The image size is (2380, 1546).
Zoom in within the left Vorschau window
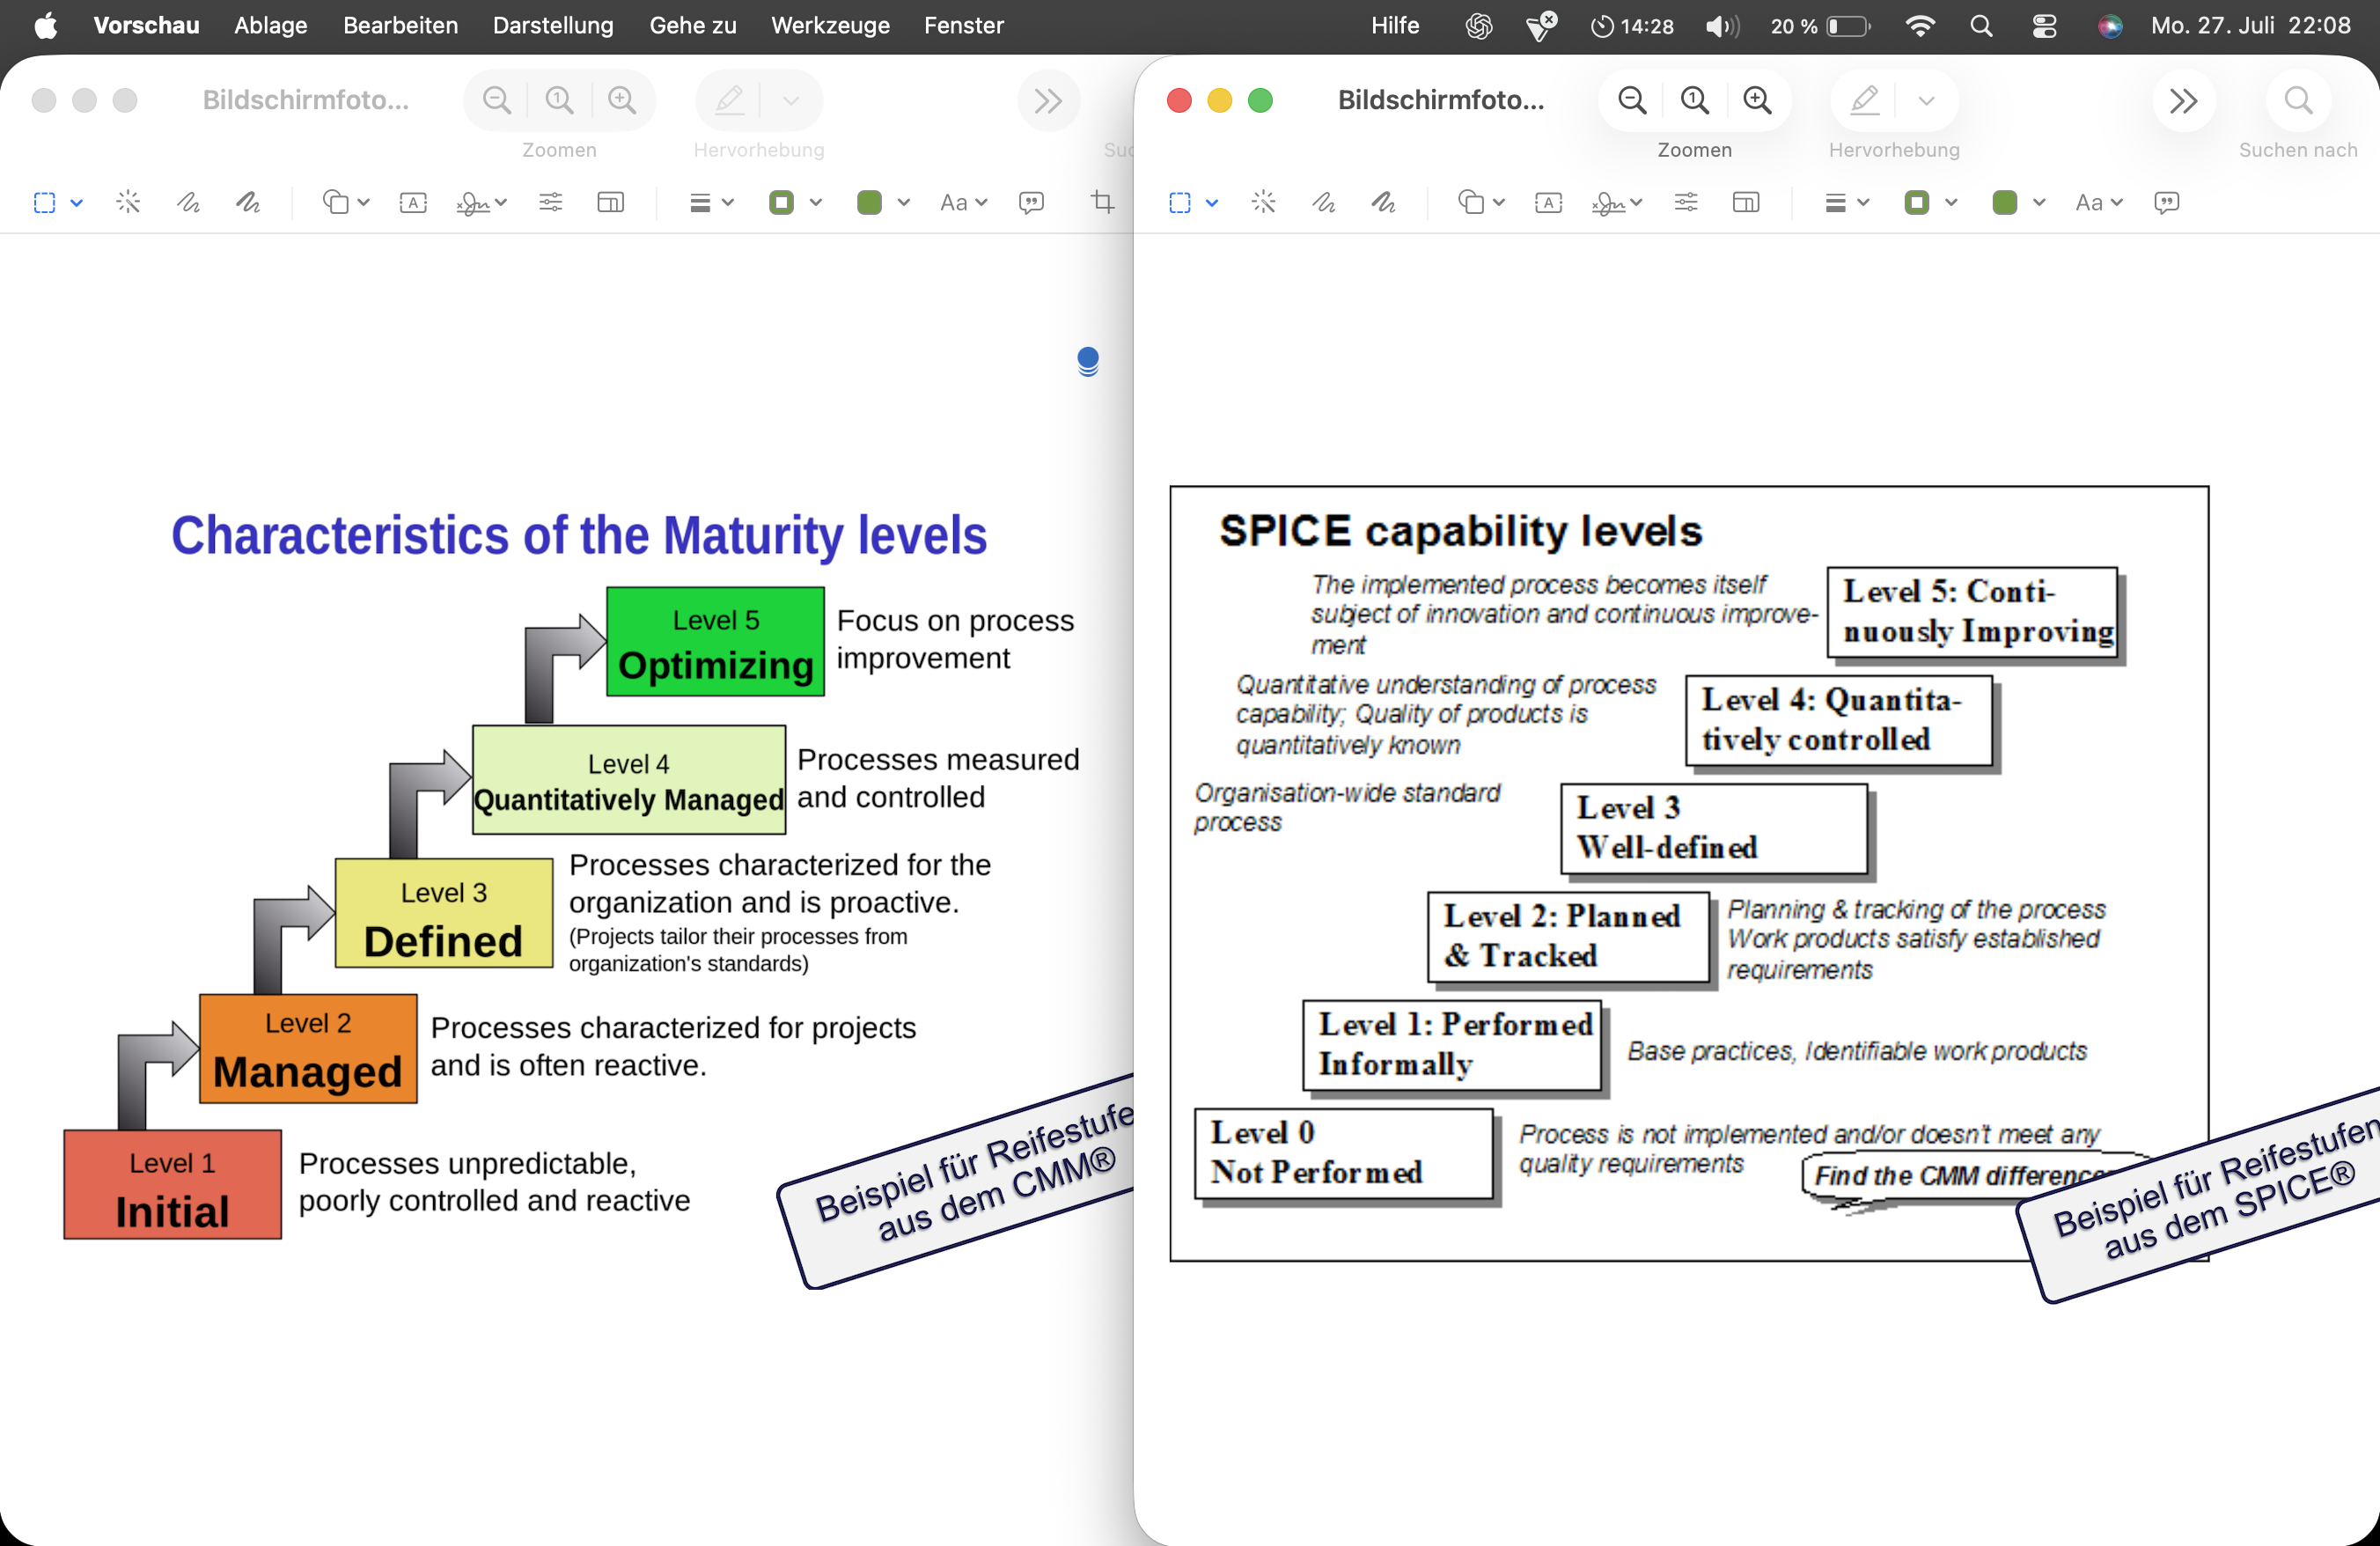(x=622, y=100)
